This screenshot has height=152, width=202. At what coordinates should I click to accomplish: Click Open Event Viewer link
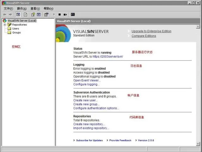87,80
